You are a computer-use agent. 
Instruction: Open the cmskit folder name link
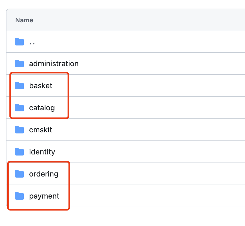(40, 130)
